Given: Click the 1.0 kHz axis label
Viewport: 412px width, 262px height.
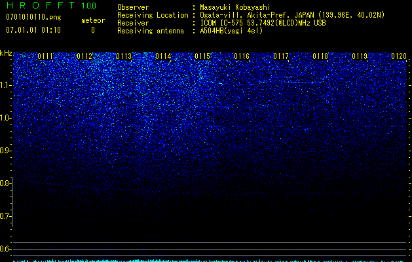Looking at the screenshot, I should coord(5,118).
